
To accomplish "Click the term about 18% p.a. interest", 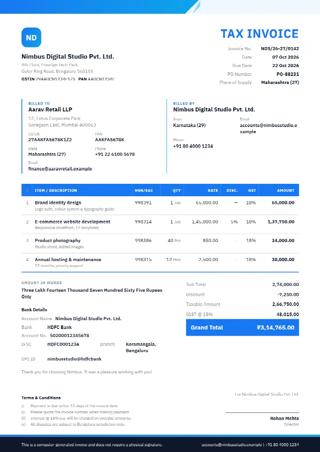I will point(81,418).
